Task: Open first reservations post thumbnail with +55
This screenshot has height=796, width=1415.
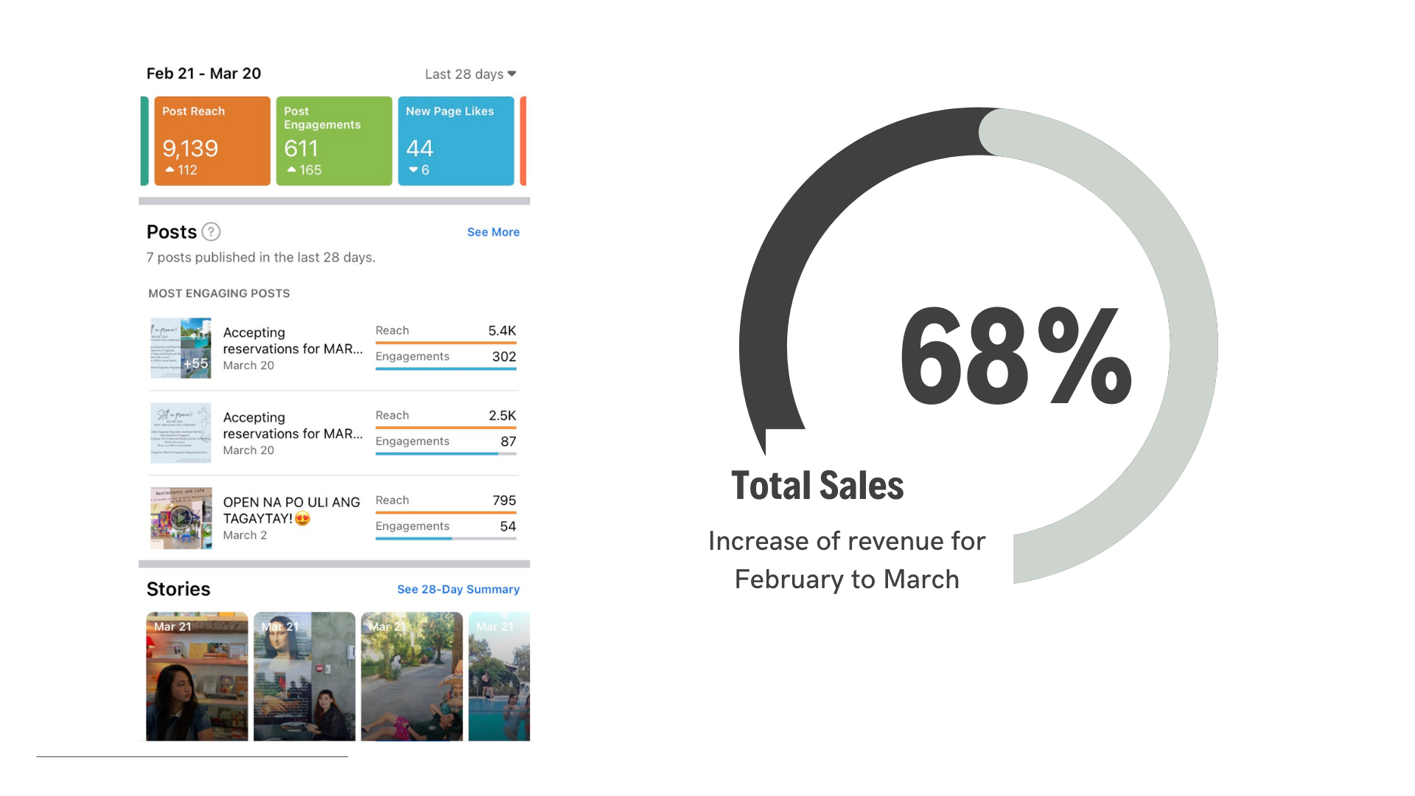Action: 181,348
